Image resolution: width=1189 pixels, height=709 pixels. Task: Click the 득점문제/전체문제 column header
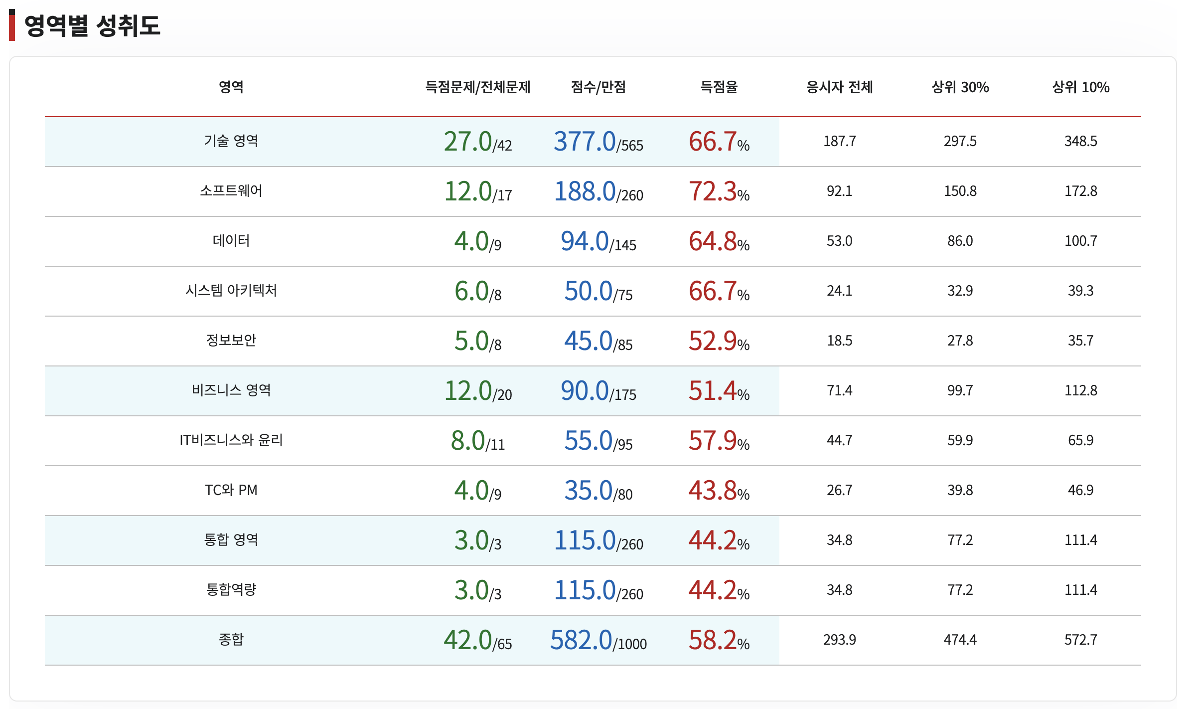tap(477, 87)
